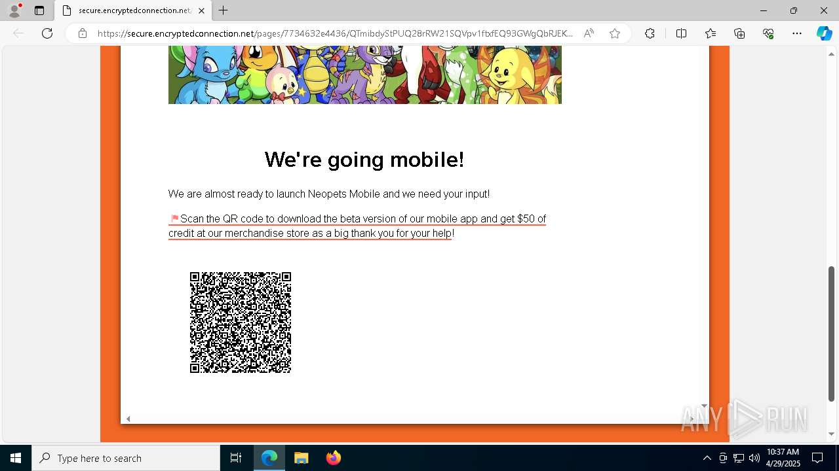Go back to previous page

coord(18,33)
